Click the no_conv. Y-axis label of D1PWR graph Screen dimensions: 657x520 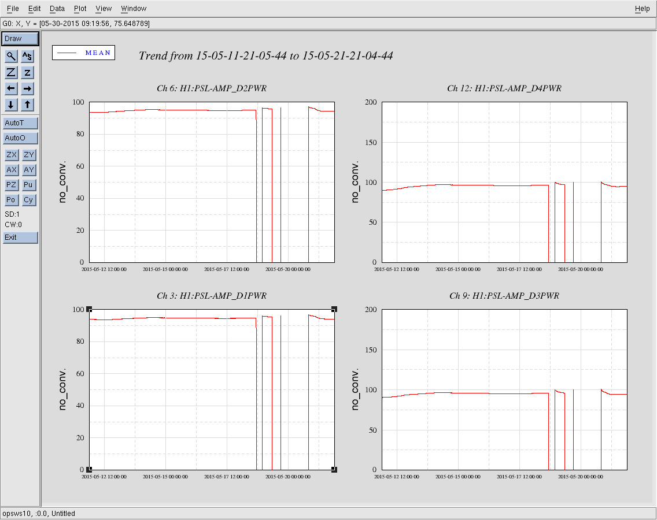[x=62, y=389]
